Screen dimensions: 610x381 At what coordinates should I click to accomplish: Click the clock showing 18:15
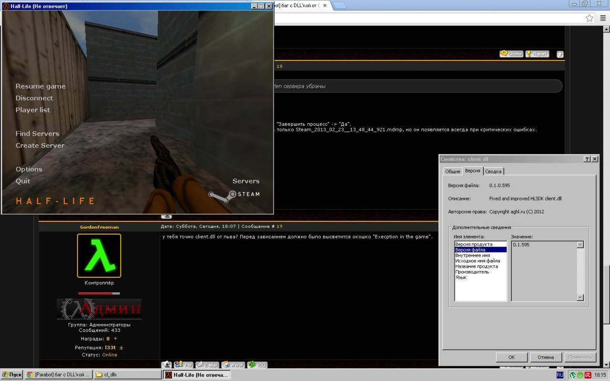coord(600,375)
